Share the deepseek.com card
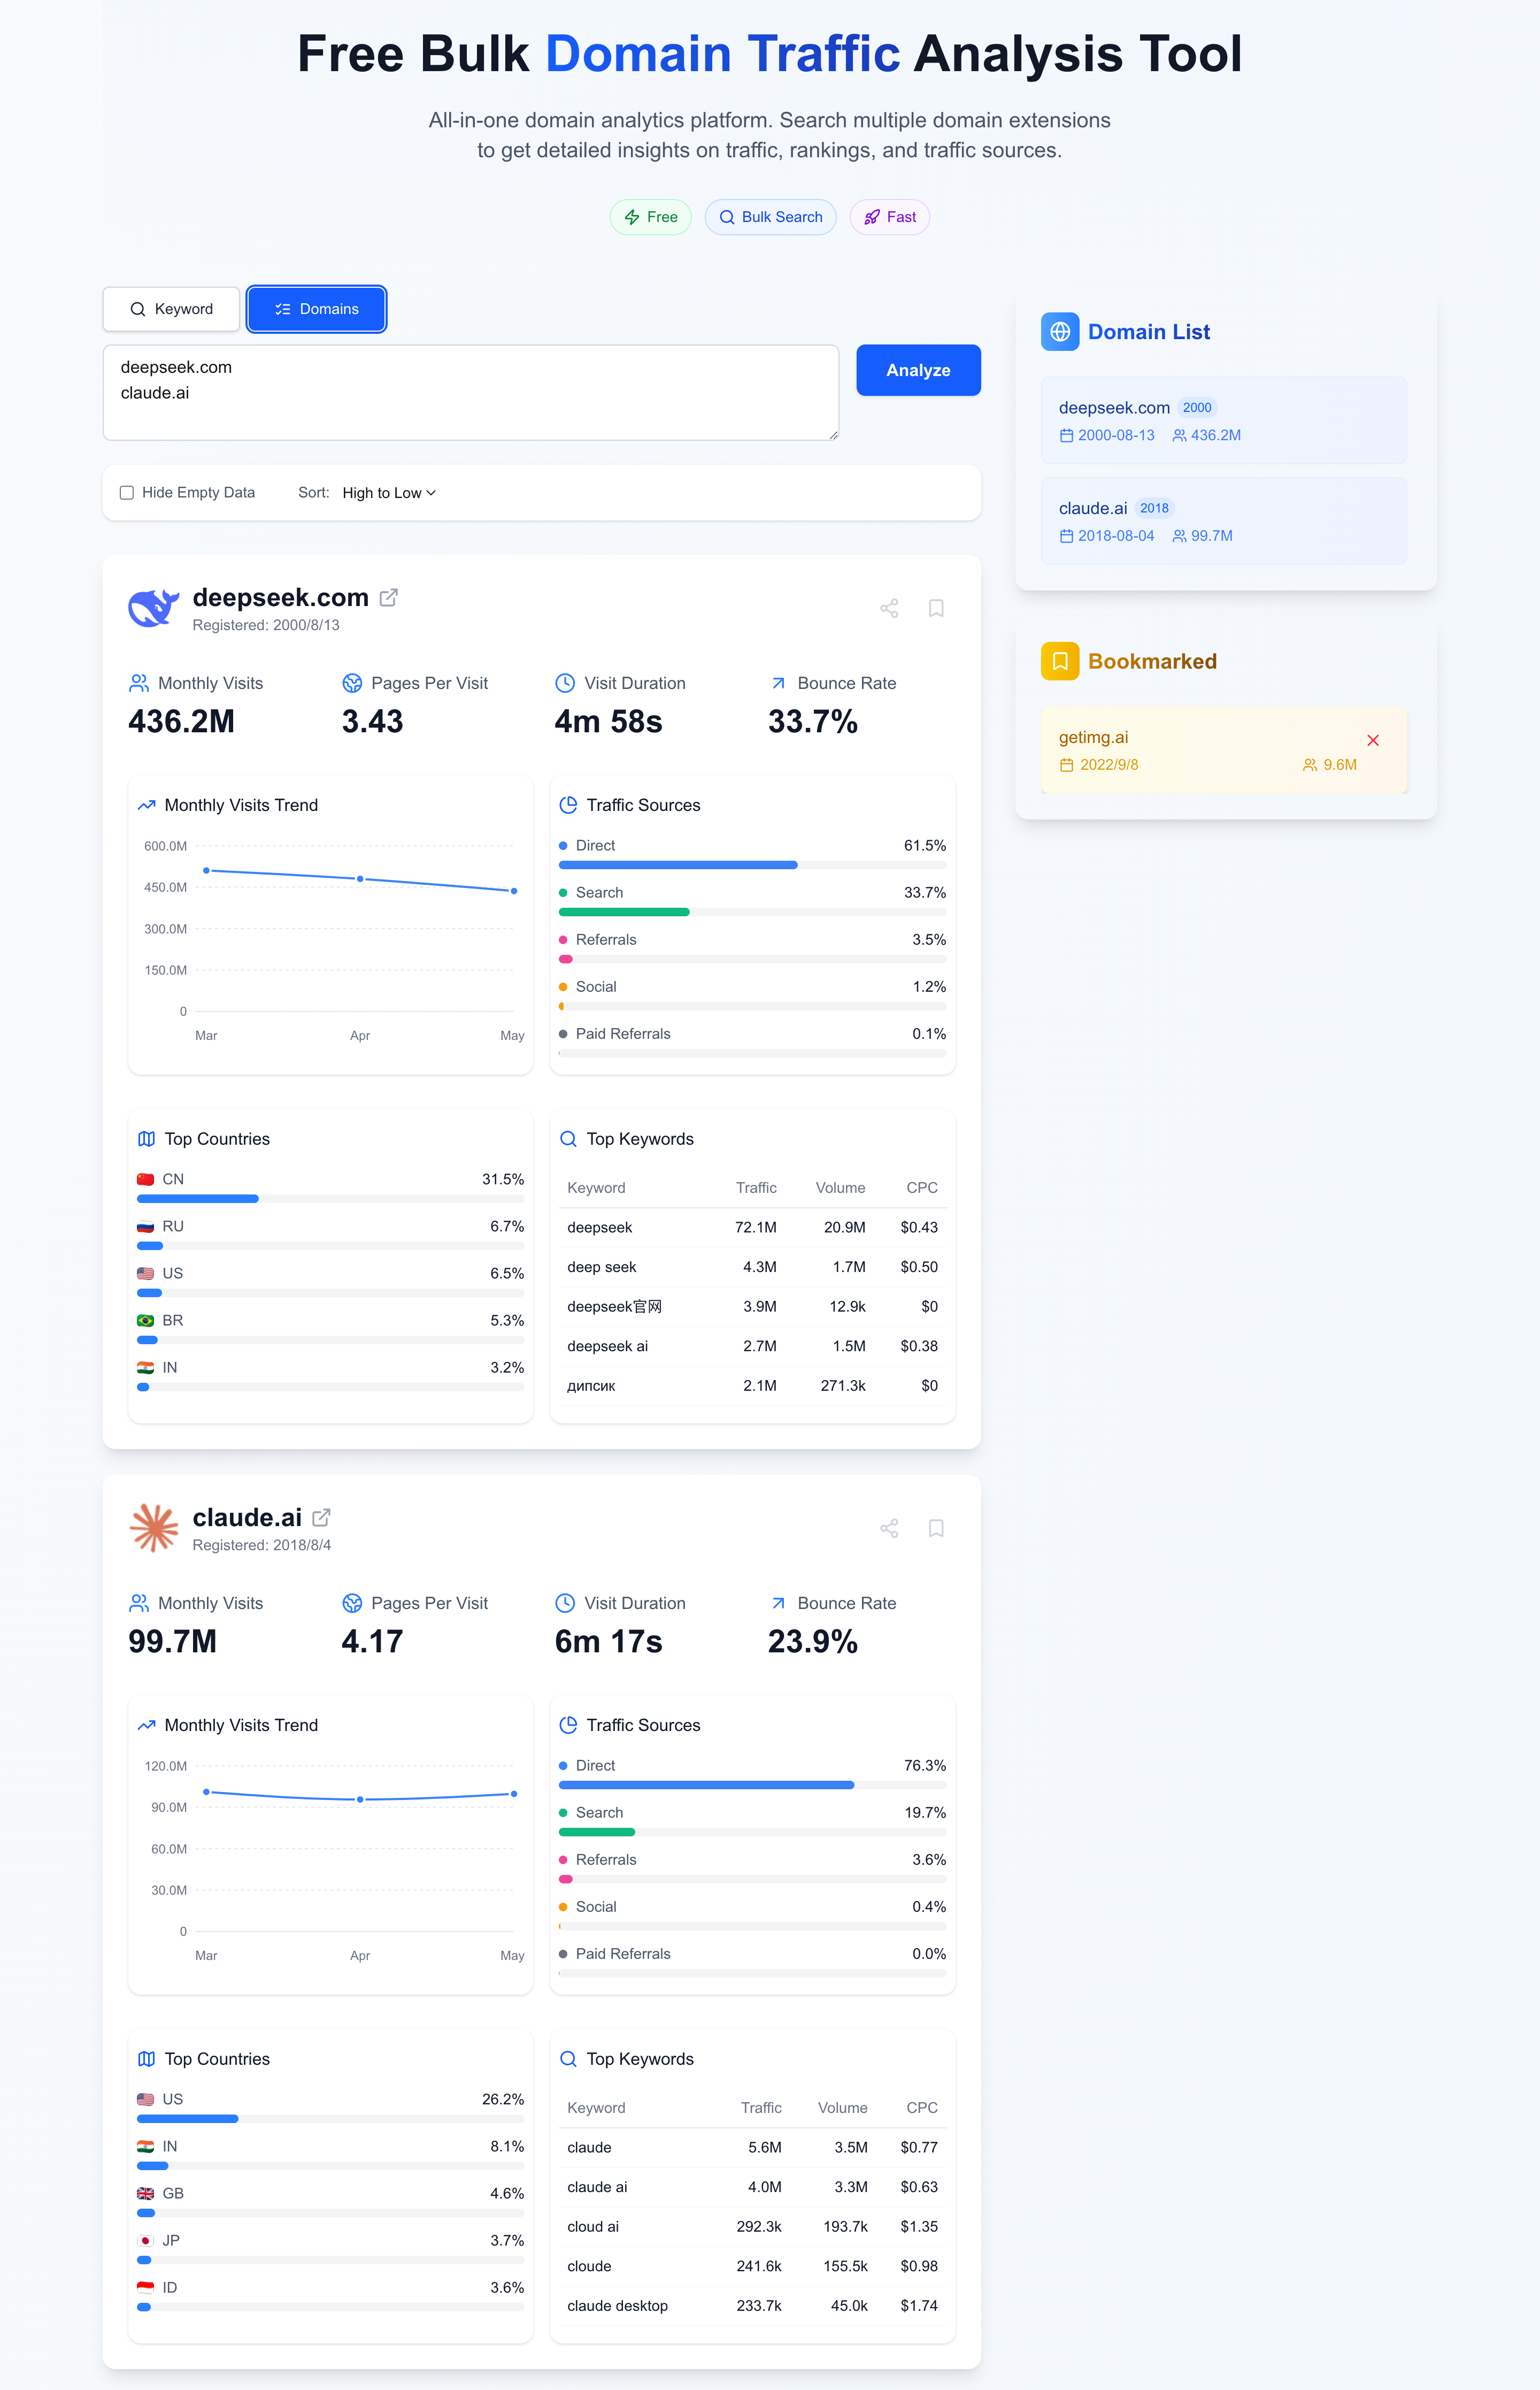 (889, 608)
